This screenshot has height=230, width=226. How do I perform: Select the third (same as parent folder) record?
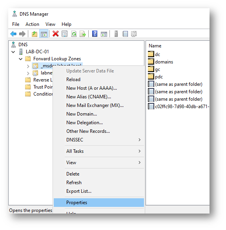click(179, 99)
